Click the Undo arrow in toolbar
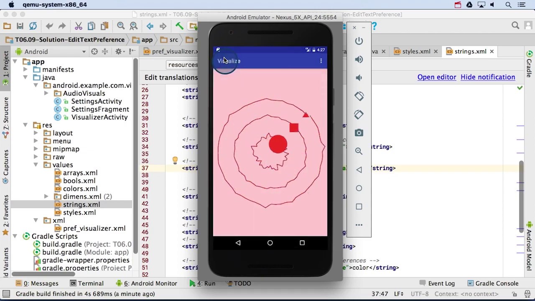535x301 pixels. click(49, 26)
